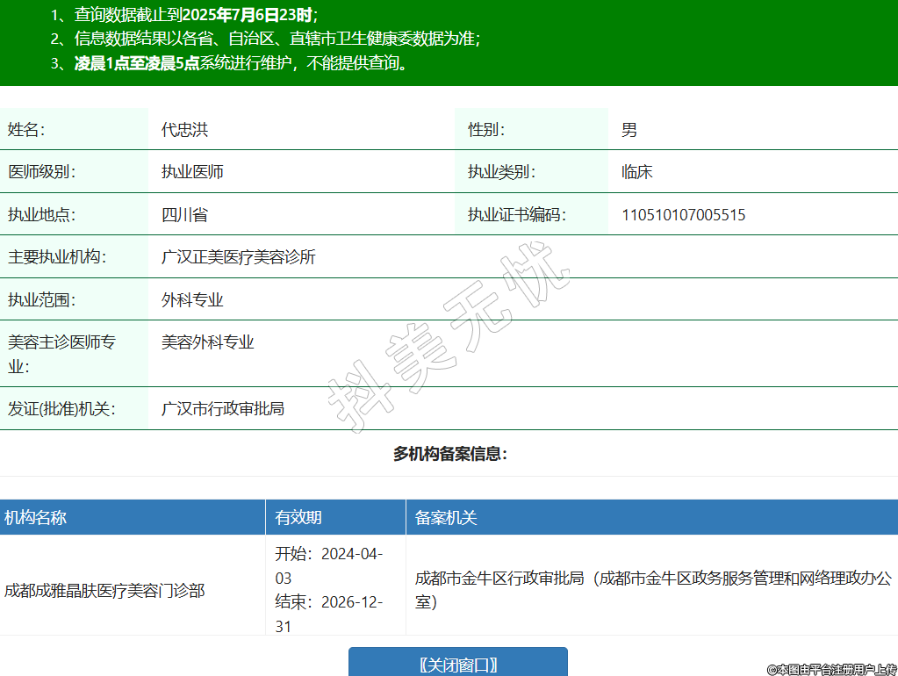This screenshot has width=898, height=676.
Task: Click the 广汉正美医疗美容诊所 institution text
Action: [238, 257]
